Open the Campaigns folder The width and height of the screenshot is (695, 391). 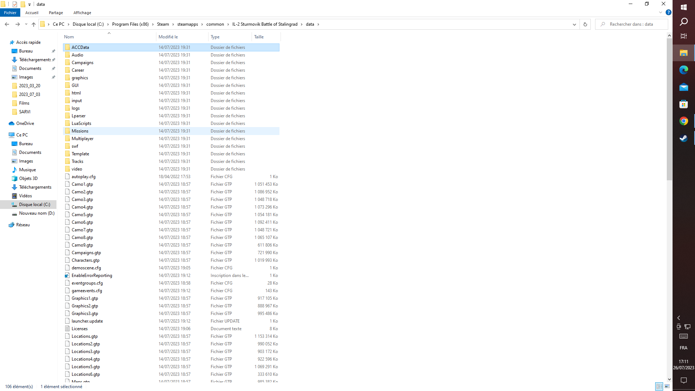(x=171, y=63)
